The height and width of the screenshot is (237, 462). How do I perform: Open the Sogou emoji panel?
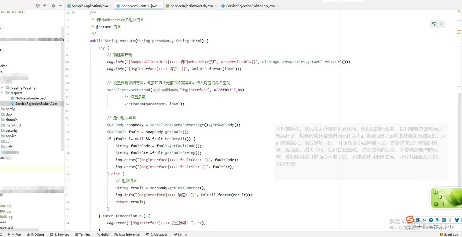click(x=431, y=220)
